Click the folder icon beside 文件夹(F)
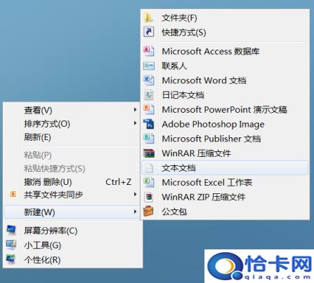Screen dimensions: 314x283 coord(148,18)
